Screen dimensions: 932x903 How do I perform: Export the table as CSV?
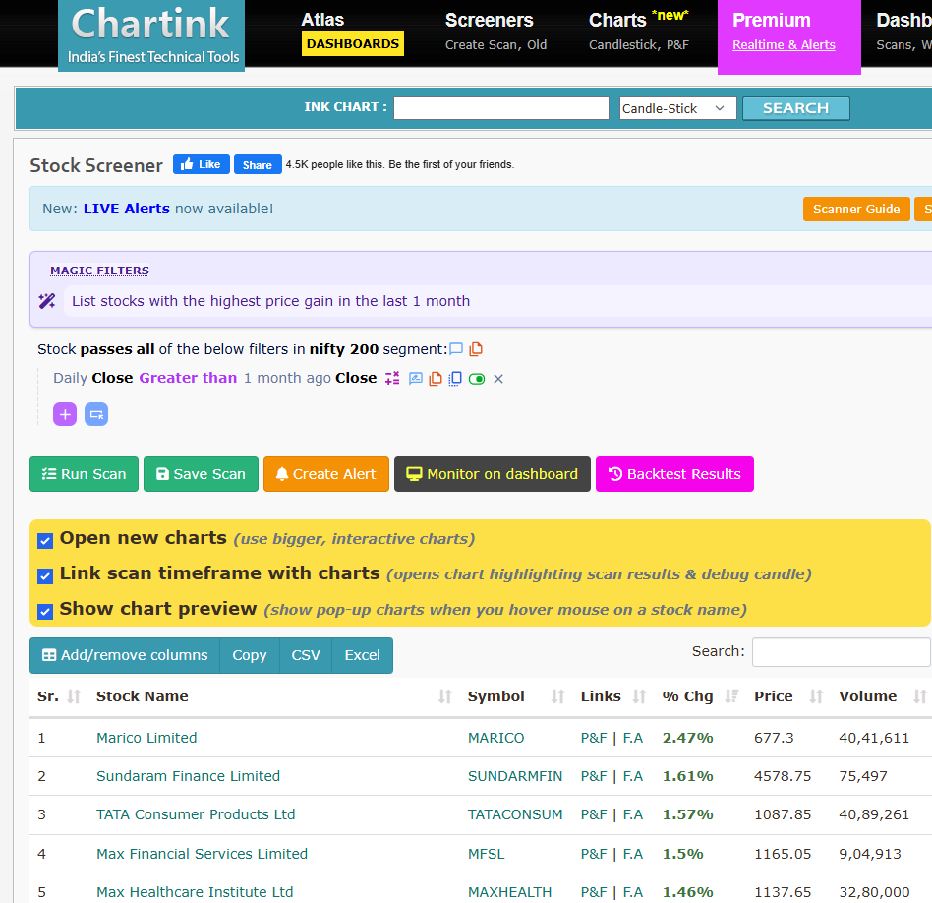[x=306, y=655]
